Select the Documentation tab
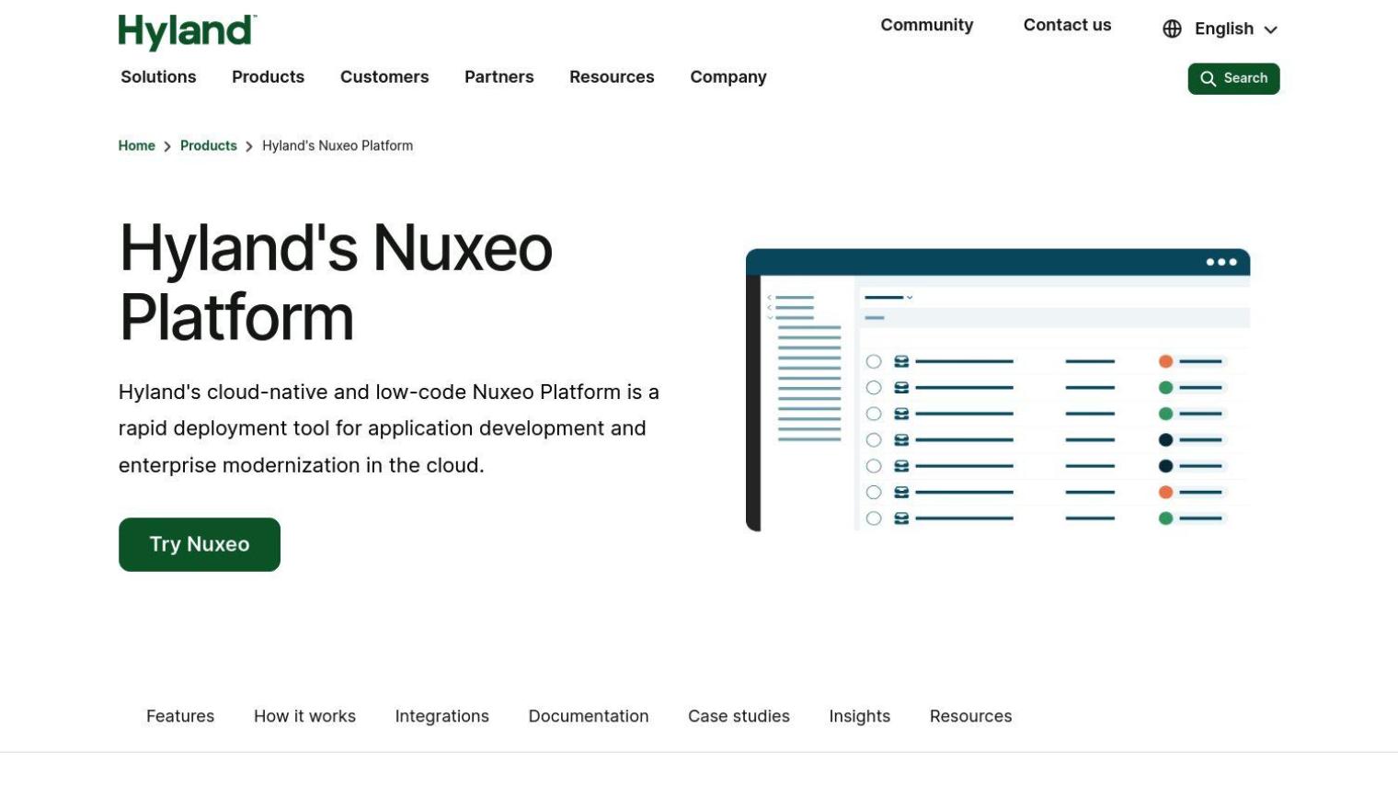1398x785 pixels. tap(589, 716)
